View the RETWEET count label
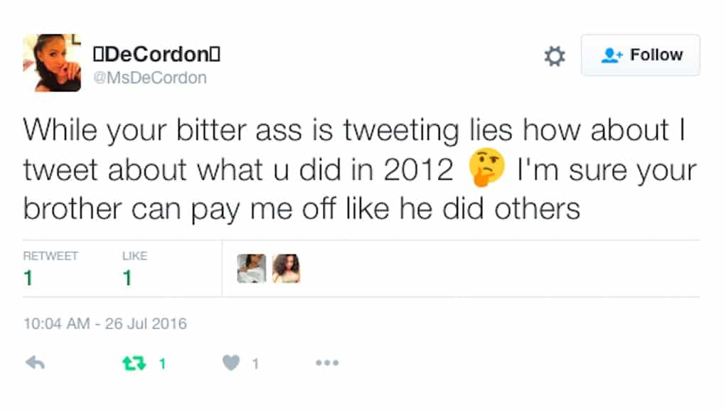This screenshot has width=726, height=410. coord(50,256)
